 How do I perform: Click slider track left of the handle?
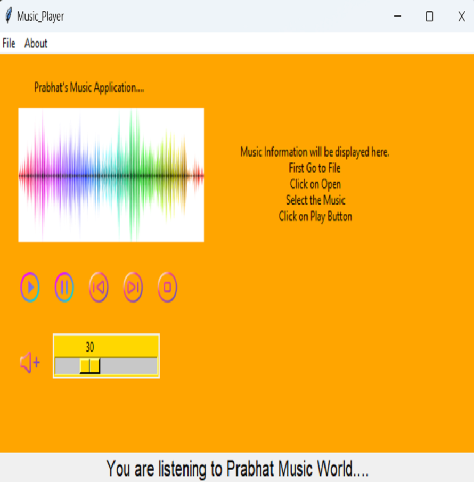[x=67, y=366]
